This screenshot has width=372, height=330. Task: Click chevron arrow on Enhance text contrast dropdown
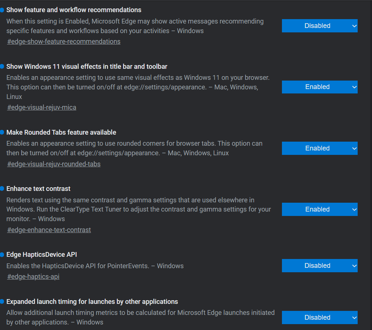coord(354,210)
